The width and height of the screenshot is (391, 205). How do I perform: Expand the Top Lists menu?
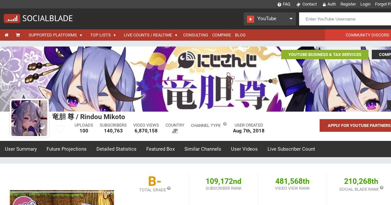(x=103, y=35)
